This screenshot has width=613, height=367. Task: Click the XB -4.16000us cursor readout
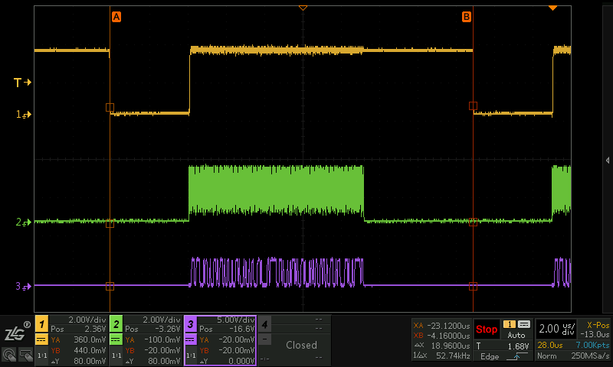(442, 336)
